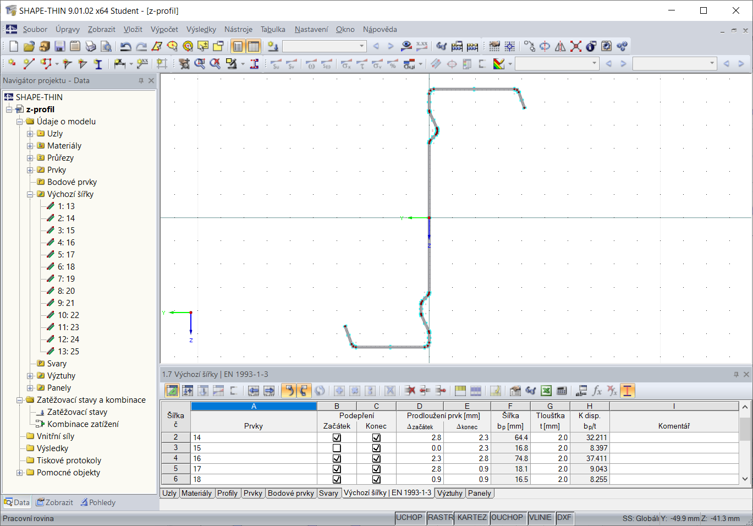753x526 pixels.
Task: Toggle Začátek support checkbox for row 14
Action: [337, 438]
